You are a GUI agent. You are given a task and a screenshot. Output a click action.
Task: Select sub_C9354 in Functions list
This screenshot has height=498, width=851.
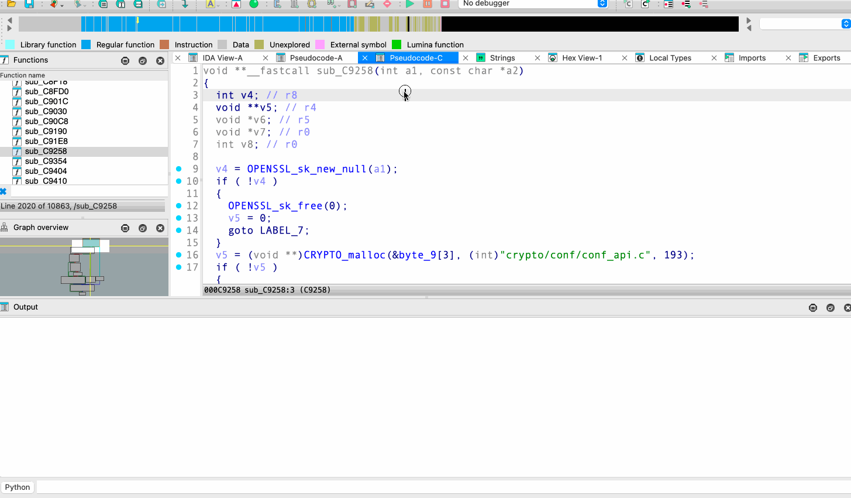pos(46,161)
